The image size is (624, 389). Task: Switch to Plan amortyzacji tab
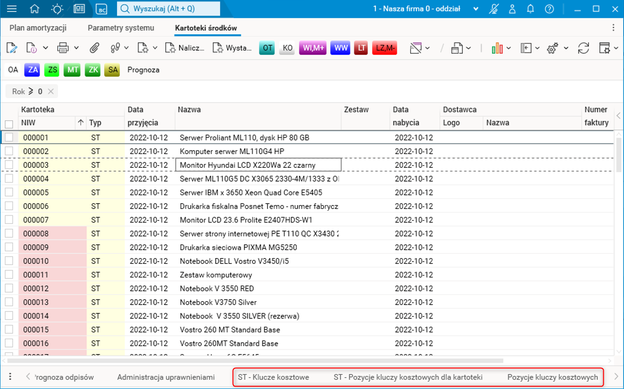(x=38, y=28)
